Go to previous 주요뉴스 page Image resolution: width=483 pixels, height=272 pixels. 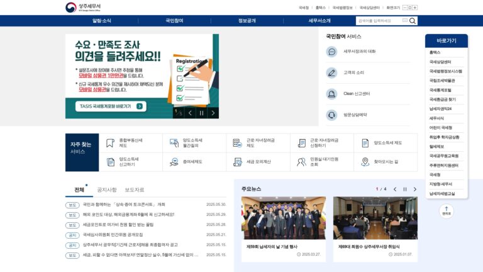(x=395, y=190)
